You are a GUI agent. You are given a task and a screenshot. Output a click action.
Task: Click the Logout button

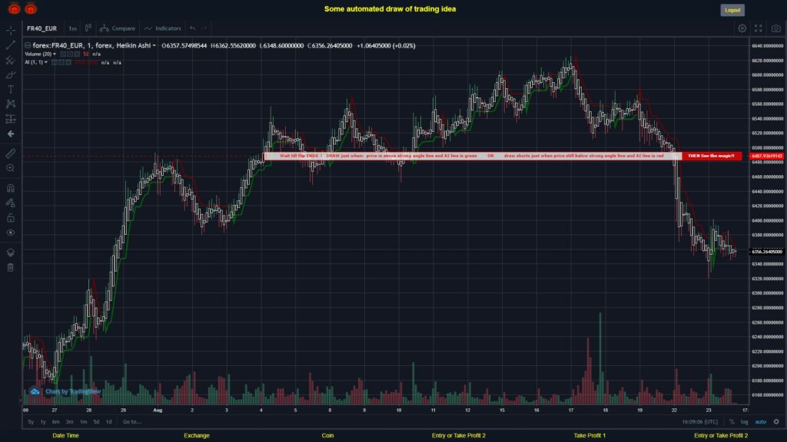(732, 10)
